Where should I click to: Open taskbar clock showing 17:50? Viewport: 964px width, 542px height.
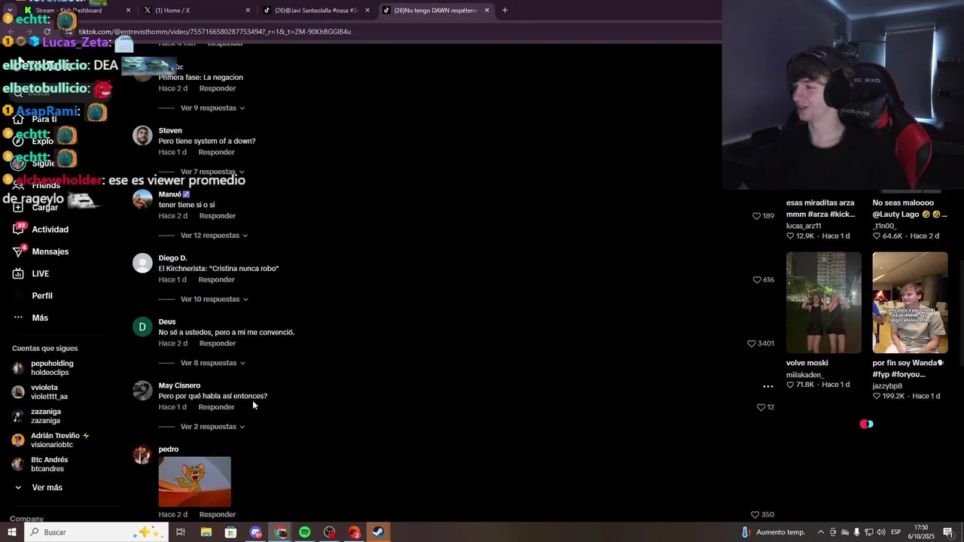[x=923, y=532]
